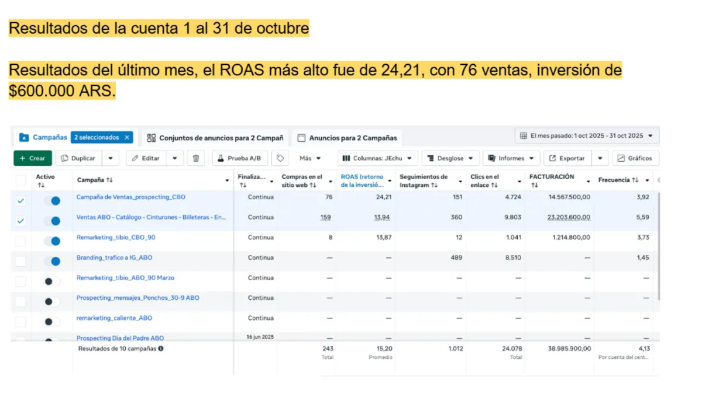
Task: Sort by Compras en el sitio web arrows
Action: tap(313, 185)
